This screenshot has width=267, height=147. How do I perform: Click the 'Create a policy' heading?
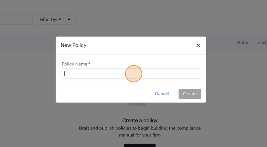coord(140,120)
